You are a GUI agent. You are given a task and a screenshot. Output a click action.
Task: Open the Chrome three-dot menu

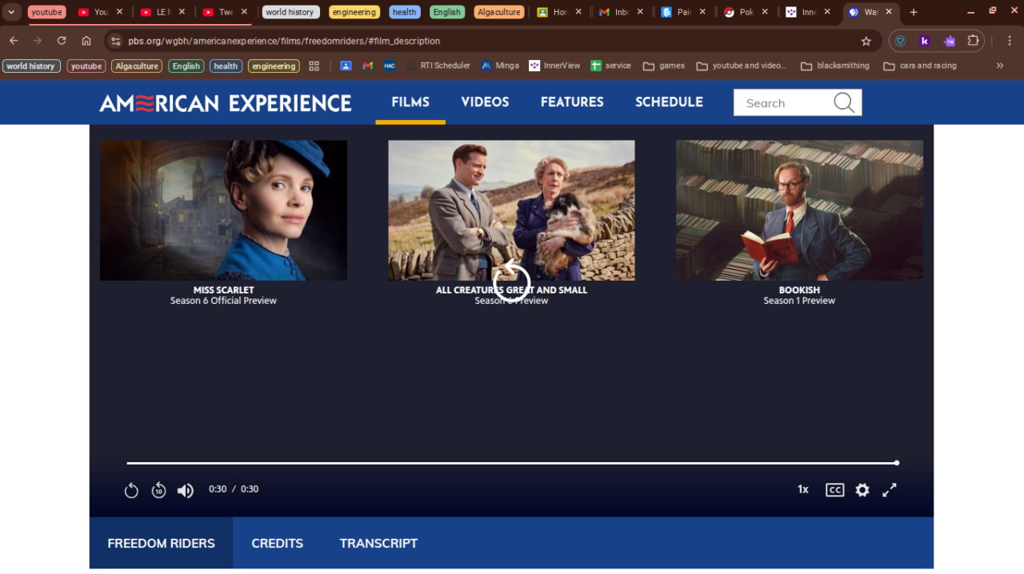point(1010,41)
